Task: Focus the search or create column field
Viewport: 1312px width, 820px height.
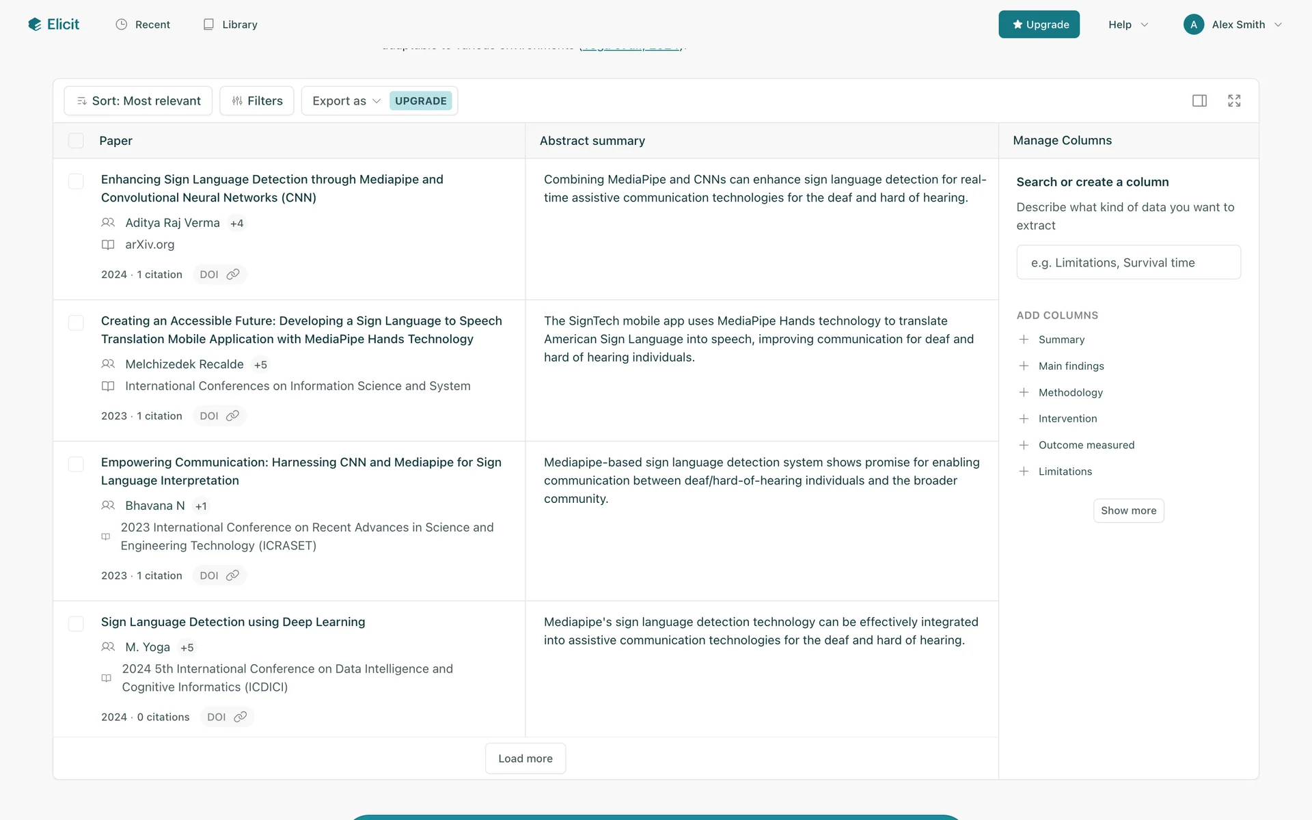Action: point(1128,262)
